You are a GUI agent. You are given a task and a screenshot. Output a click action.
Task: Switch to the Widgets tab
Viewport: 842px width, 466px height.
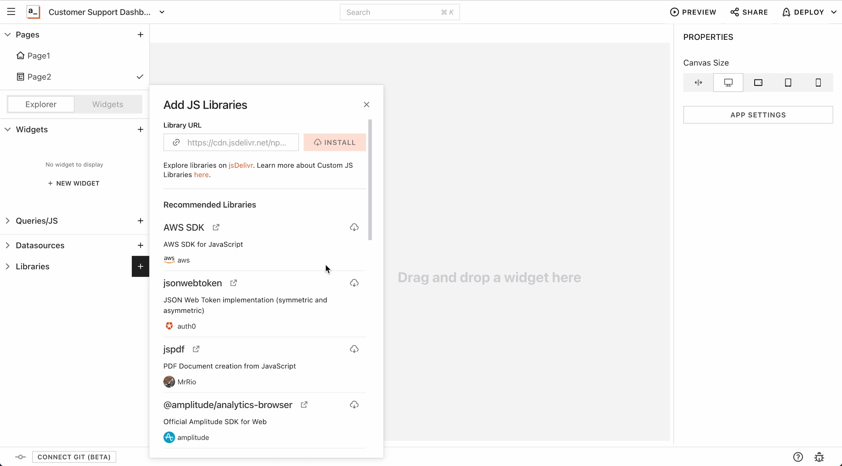pyautogui.click(x=107, y=104)
